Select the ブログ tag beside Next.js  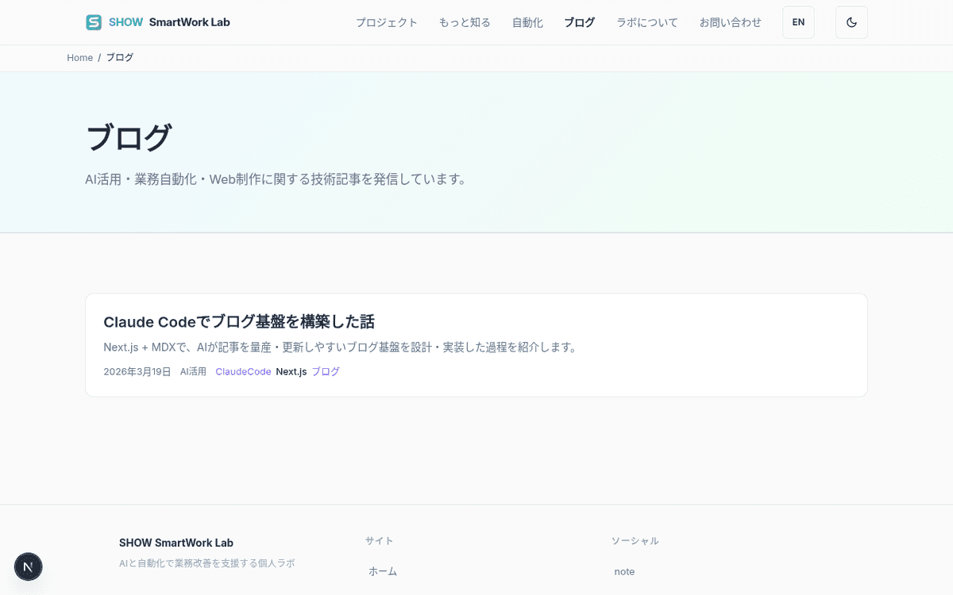[x=325, y=371]
